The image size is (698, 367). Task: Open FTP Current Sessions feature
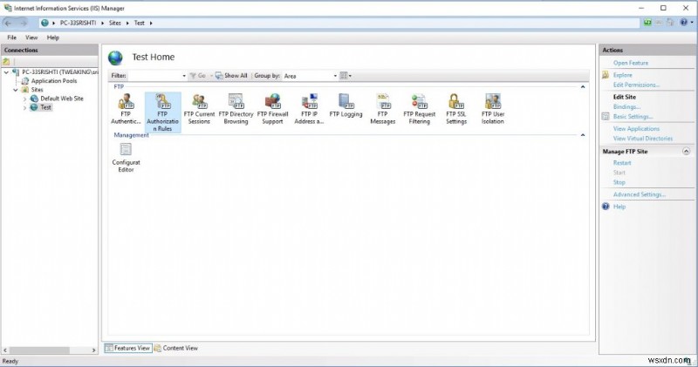(x=199, y=109)
